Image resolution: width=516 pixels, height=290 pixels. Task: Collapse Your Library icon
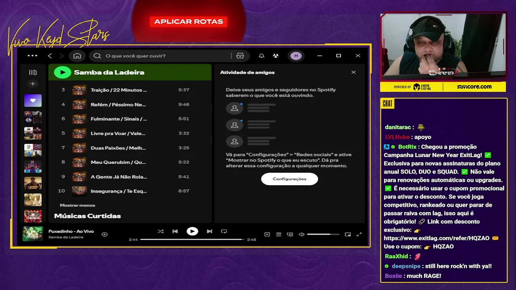coord(33,72)
